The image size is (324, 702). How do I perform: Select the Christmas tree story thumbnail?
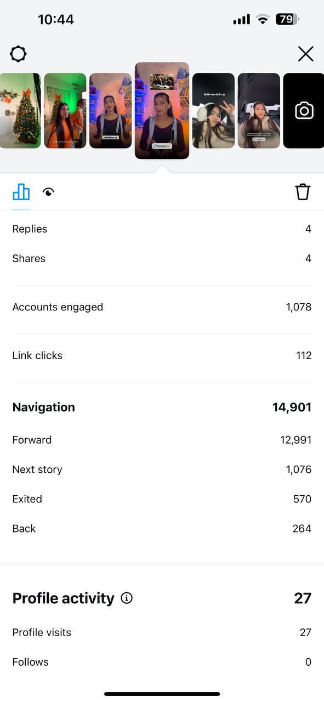click(x=20, y=111)
